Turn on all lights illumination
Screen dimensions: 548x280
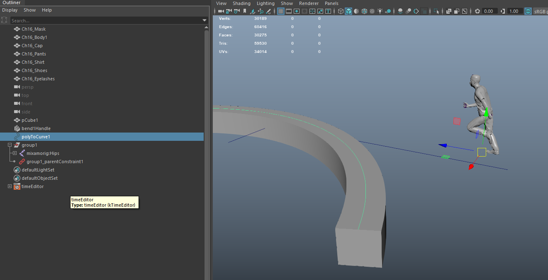point(380,11)
